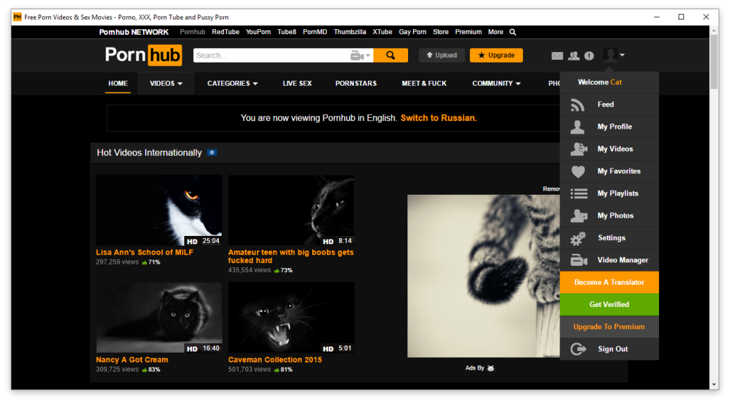The width and height of the screenshot is (730, 403).
Task: Click the vertical scrollbar thumb
Action: [714, 63]
